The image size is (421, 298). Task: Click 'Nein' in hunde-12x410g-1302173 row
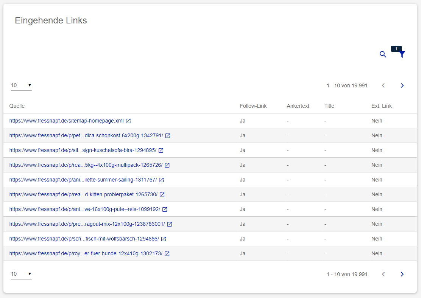coord(377,253)
